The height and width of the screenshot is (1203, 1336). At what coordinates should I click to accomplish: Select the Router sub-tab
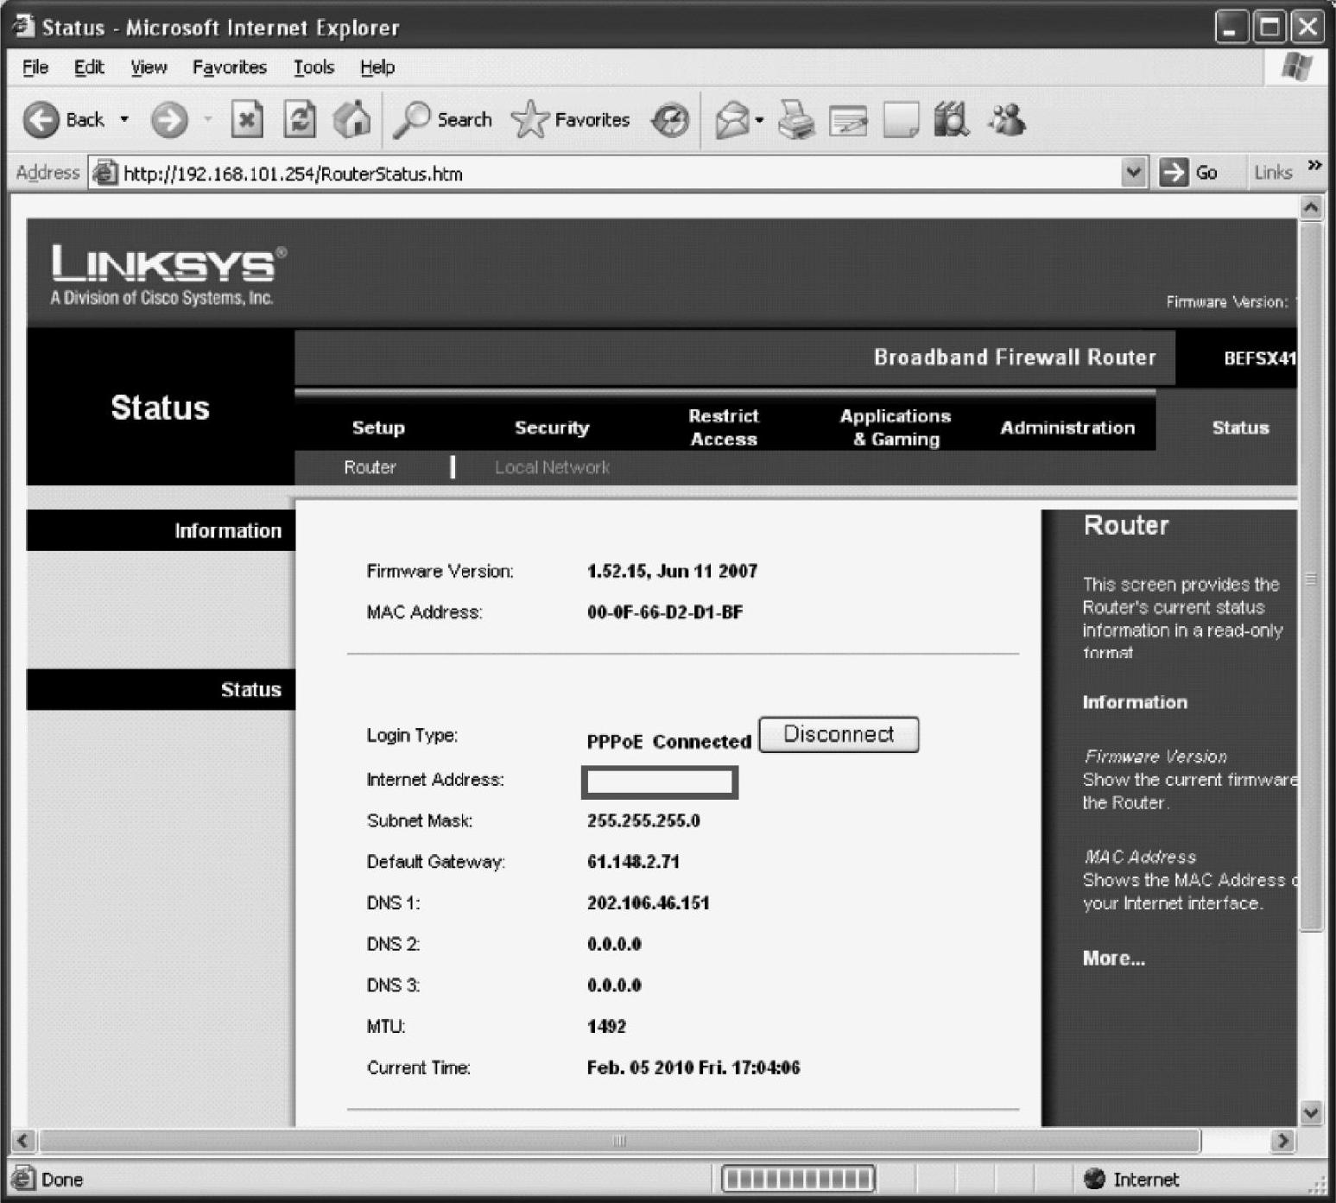point(370,467)
